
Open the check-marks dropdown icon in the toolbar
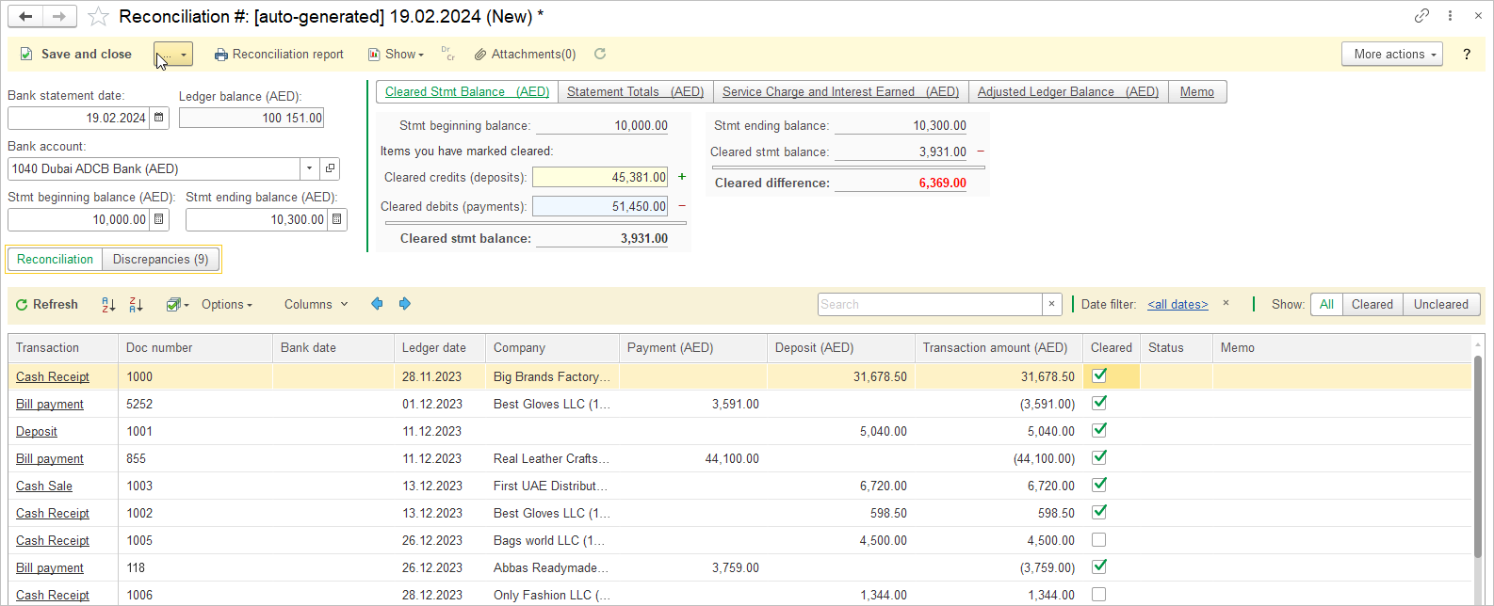pyautogui.click(x=177, y=304)
